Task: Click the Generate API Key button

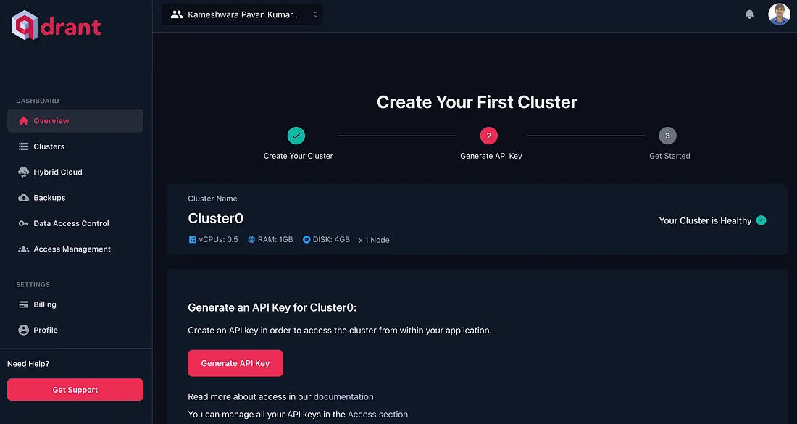Action: (x=235, y=363)
